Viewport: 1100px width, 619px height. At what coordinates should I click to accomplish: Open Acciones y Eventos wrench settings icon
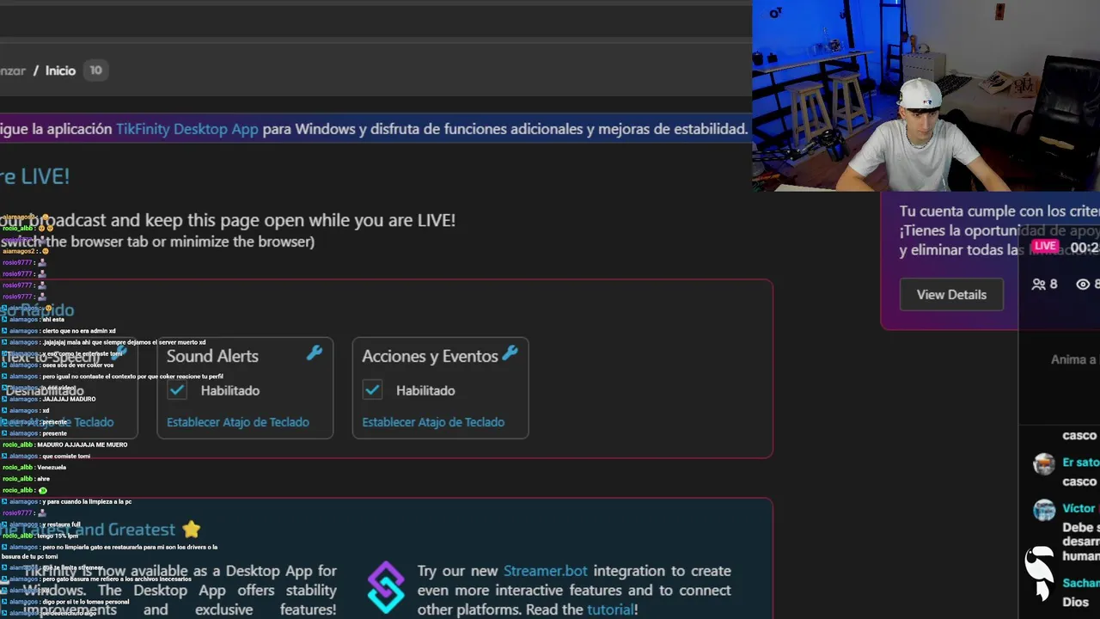coord(510,352)
